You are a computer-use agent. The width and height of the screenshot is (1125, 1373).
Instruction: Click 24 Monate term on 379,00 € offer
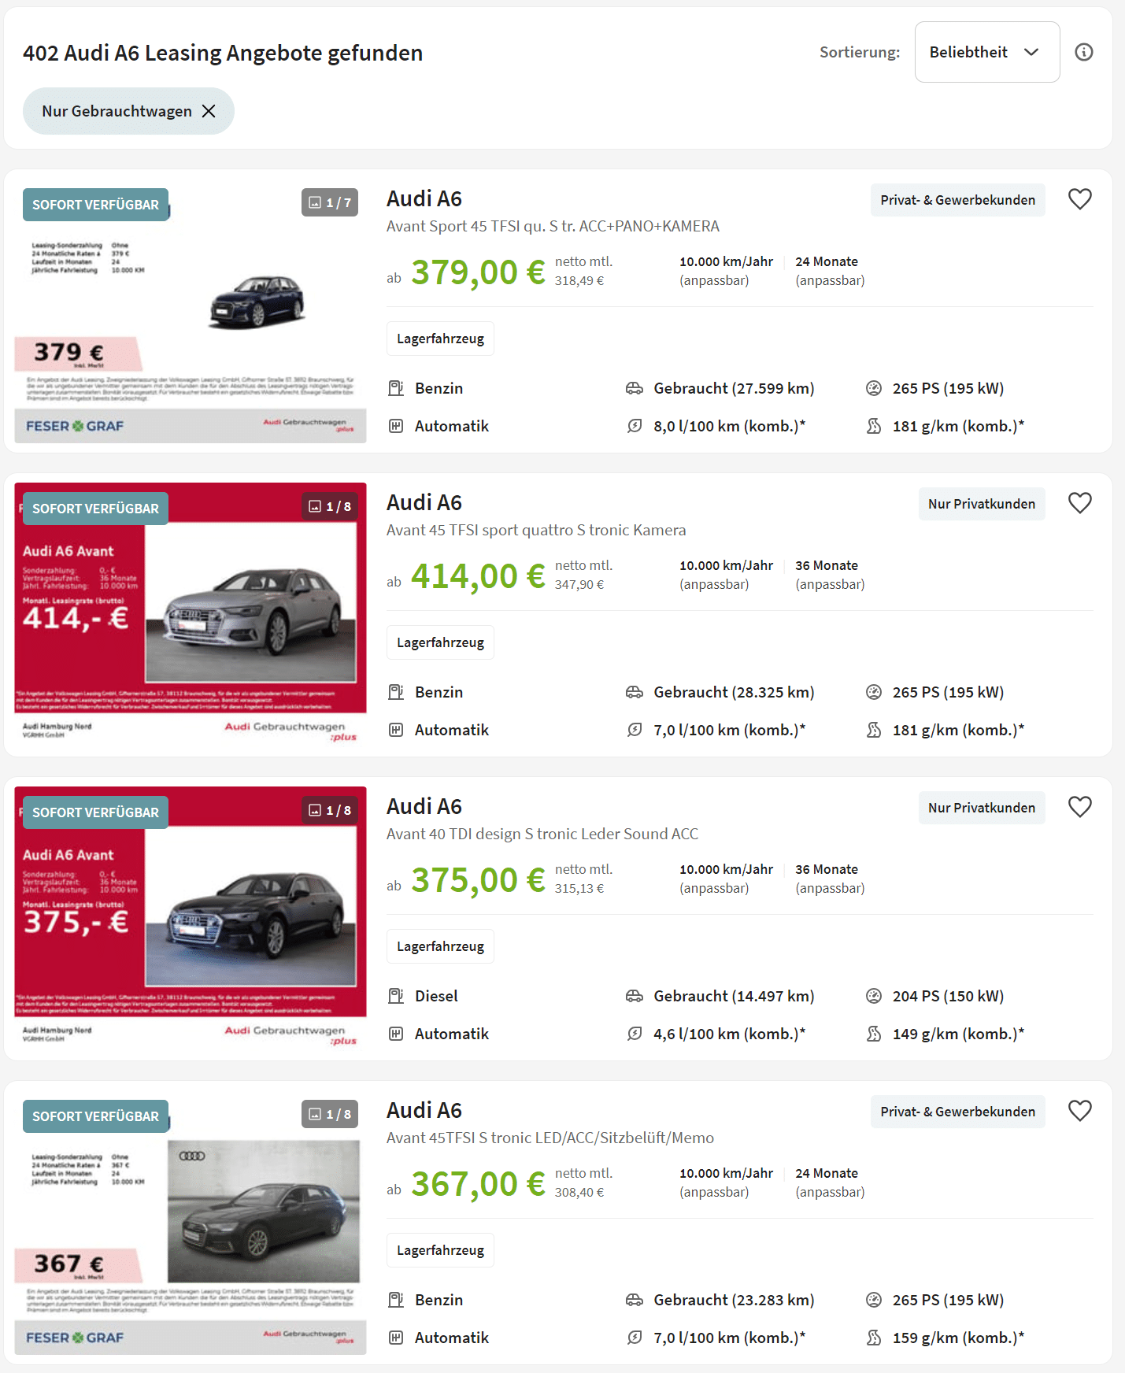coord(827,261)
